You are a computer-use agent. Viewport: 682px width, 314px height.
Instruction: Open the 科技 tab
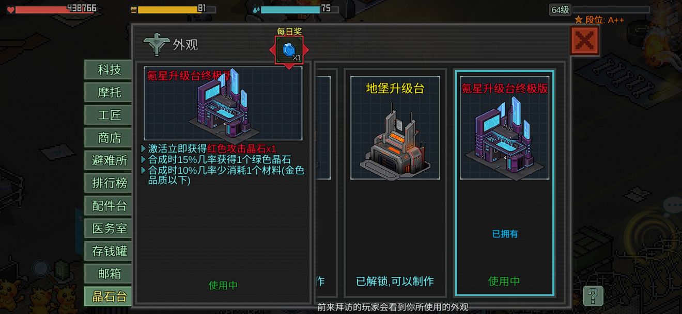click(109, 70)
